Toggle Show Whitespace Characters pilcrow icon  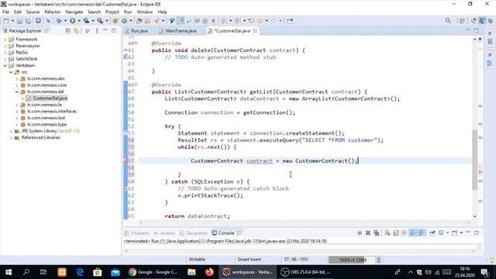(213, 21)
